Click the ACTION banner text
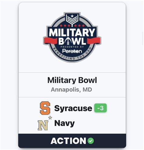144x150 pixels. [x=68, y=141]
